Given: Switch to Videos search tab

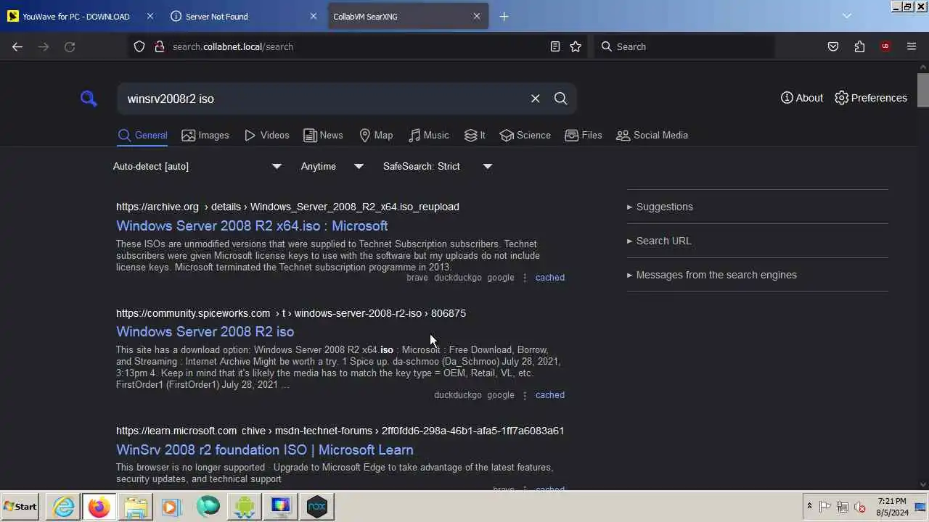Looking at the screenshot, I should [266, 136].
